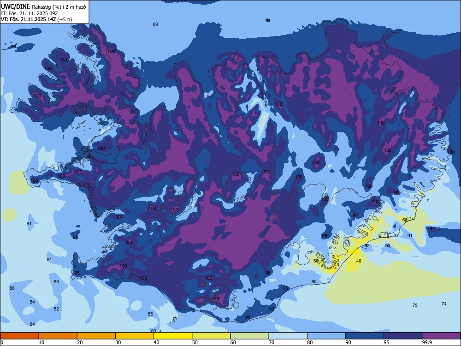Pick the light green 60–70 legend swatch
This screenshot has height=346, width=461.
pos(249,336)
